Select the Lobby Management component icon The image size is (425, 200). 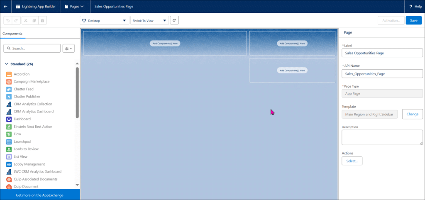coord(9,164)
